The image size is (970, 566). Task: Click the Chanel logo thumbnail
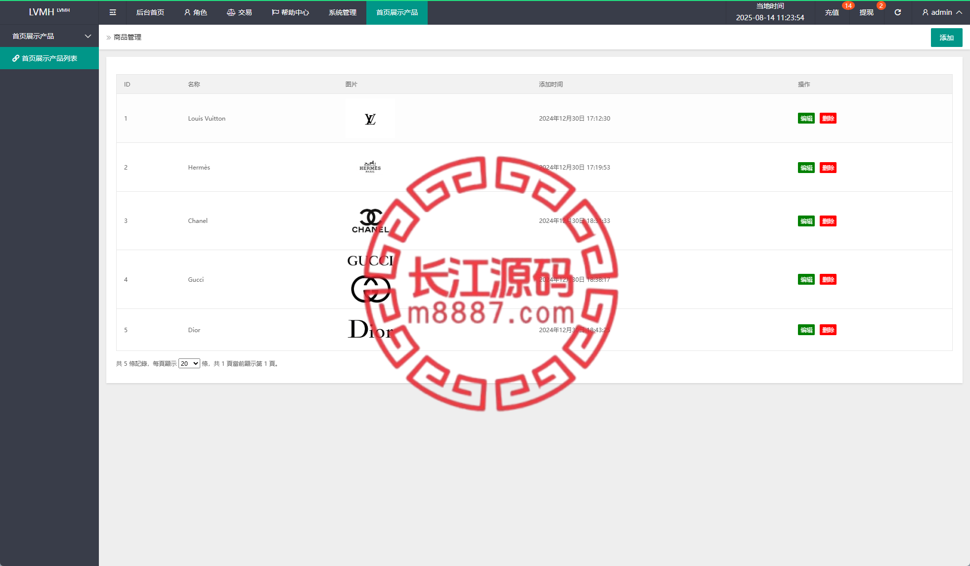(x=370, y=221)
